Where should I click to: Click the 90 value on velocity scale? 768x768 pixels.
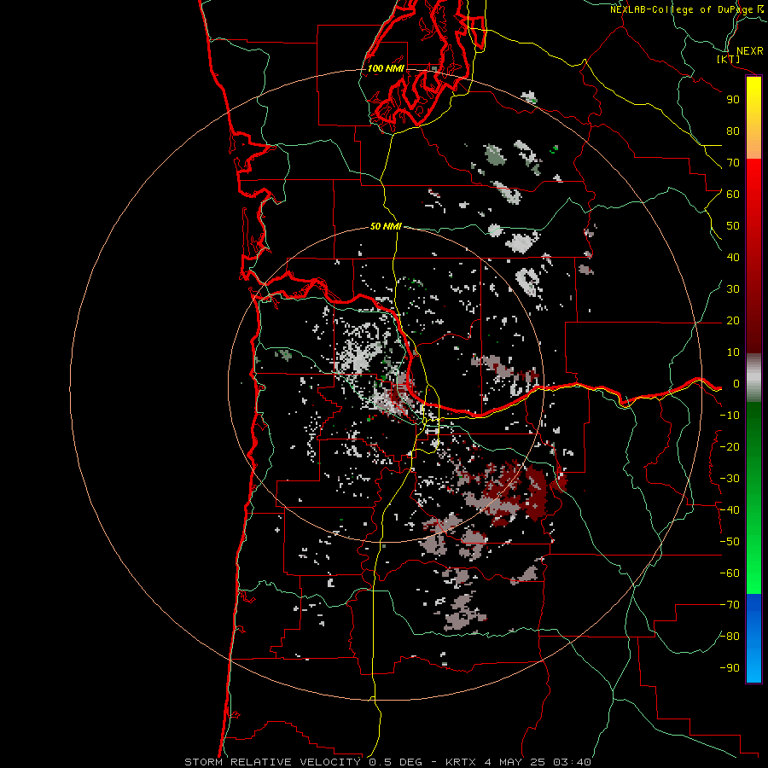(733, 100)
